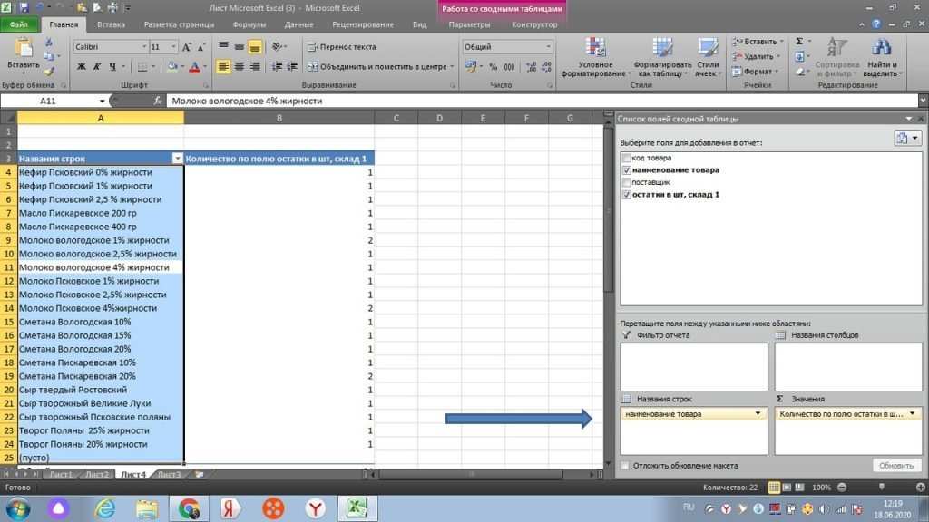Click the zoom slider handle

882,487
